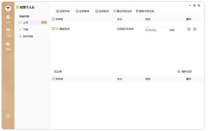Click the 全部暂停 button
Viewport: 208px width, 131px height.
coord(83,11)
